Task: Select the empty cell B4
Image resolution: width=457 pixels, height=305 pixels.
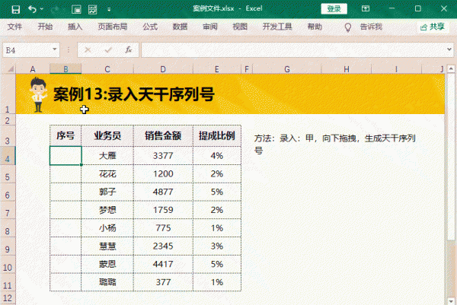Action: (66, 156)
